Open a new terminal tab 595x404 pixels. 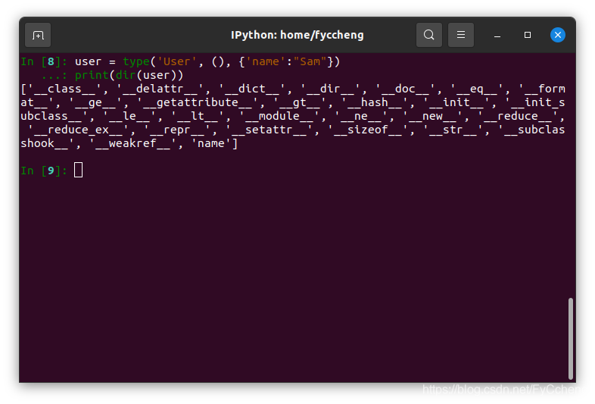pyautogui.click(x=38, y=35)
